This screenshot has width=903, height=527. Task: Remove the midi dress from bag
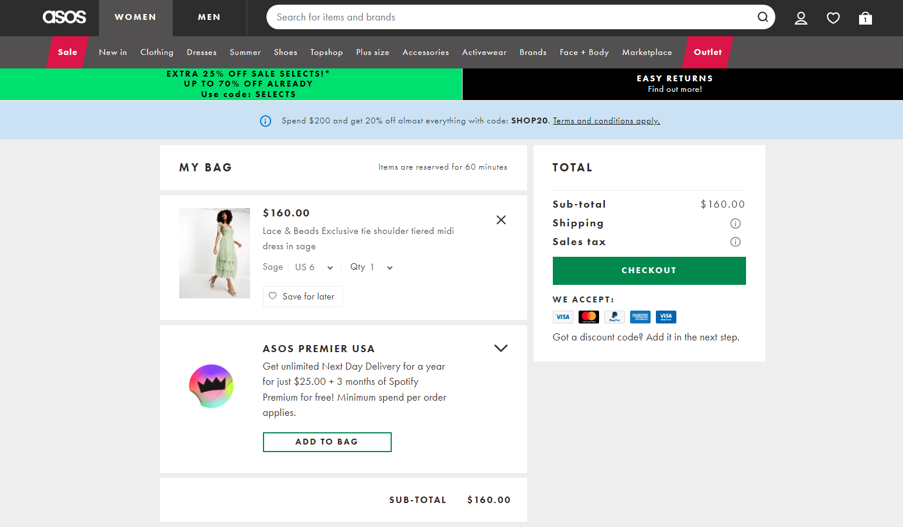[x=501, y=219]
